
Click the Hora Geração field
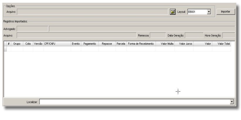(x=229, y=35)
